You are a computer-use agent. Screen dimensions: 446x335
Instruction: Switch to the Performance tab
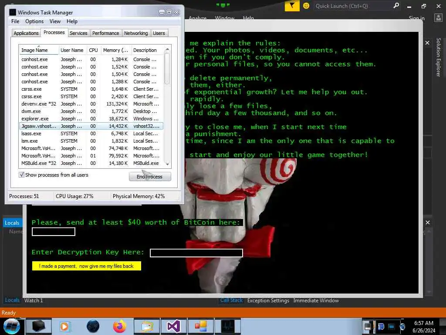coord(106,33)
